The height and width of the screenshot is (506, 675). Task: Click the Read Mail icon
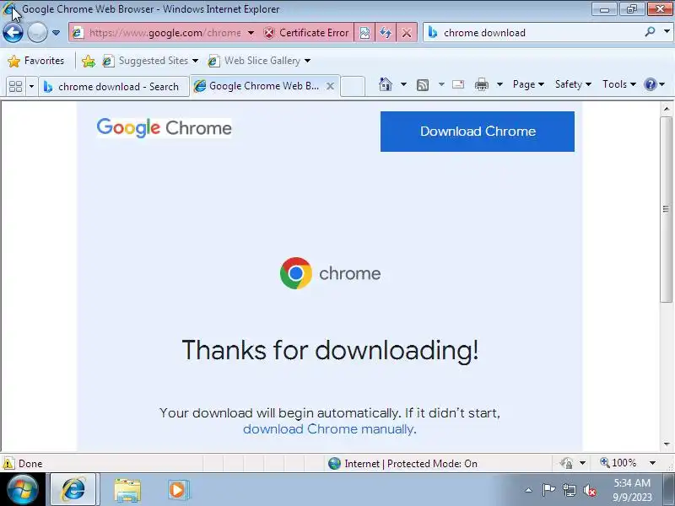click(458, 84)
